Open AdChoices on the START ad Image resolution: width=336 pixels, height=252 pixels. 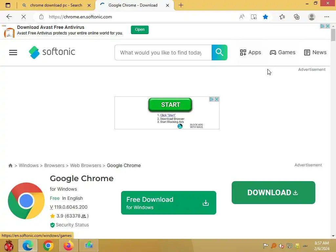(x=212, y=99)
